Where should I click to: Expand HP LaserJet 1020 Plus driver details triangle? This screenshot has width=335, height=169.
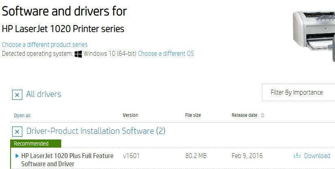click(x=17, y=156)
